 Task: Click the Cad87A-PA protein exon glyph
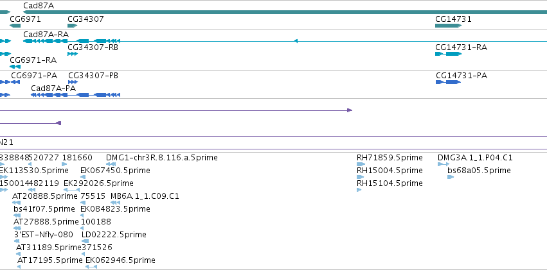75,95
